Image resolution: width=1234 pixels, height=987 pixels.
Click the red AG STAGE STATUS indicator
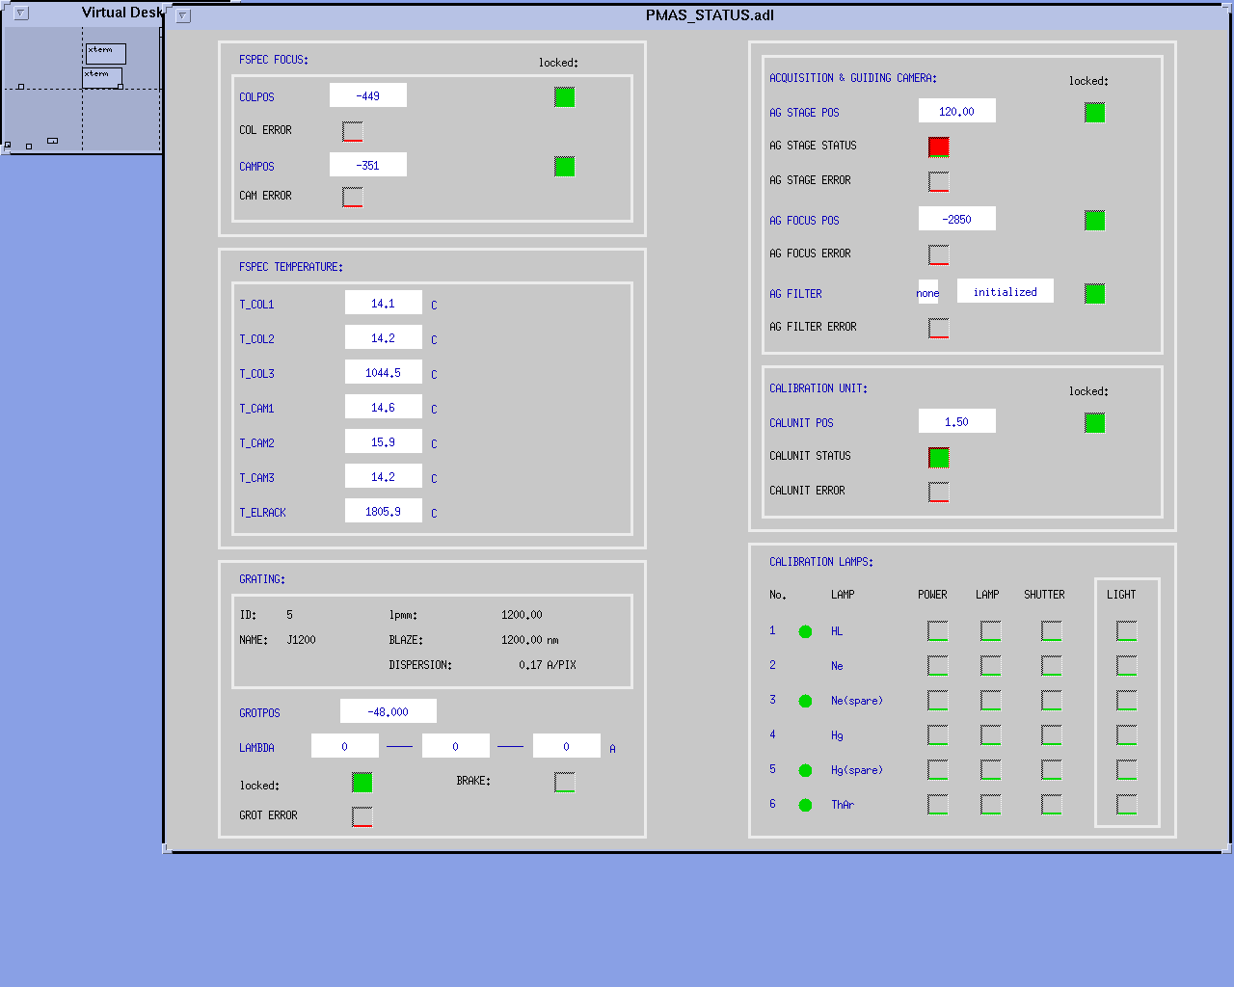point(938,147)
